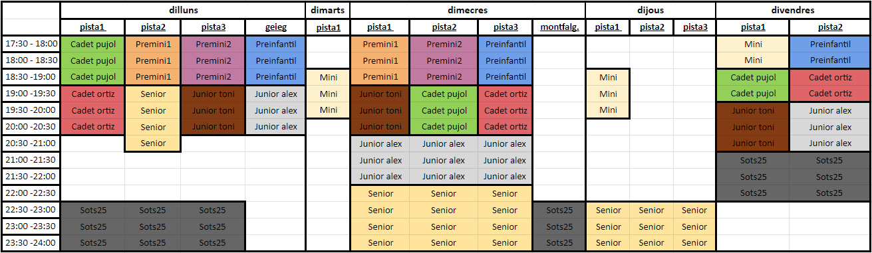Select the 22:00 -22:30 time row label
Image resolution: width=872 pixels, height=253 pixels.
(31, 193)
